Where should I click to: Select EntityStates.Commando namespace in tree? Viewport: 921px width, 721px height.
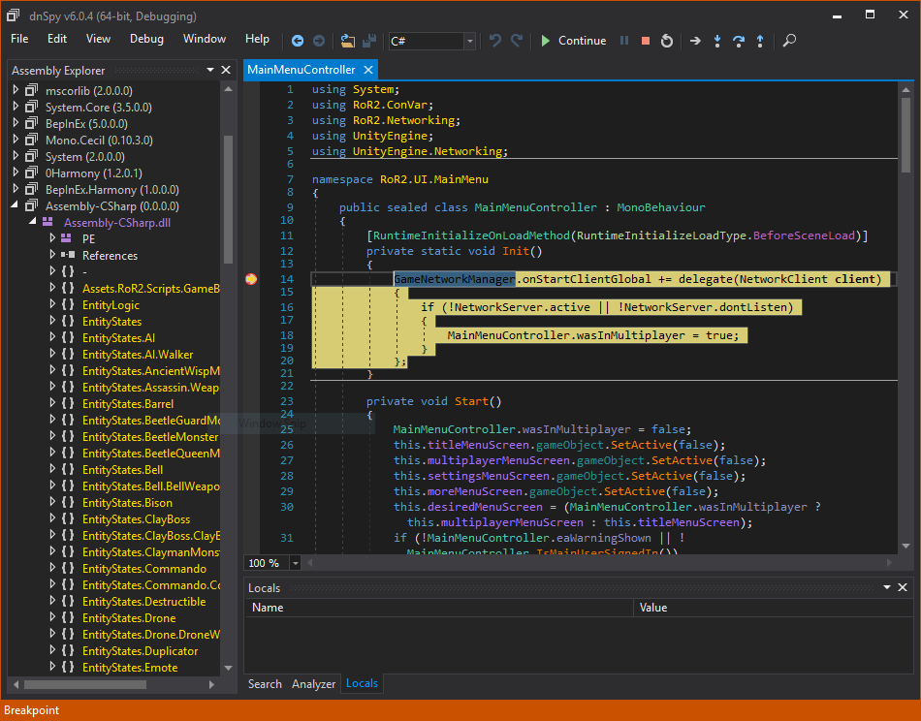tap(144, 568)
